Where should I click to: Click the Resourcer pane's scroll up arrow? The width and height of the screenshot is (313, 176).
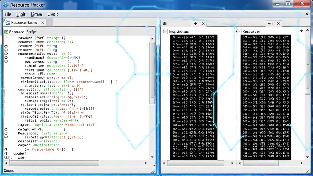(x=307, y=30)
